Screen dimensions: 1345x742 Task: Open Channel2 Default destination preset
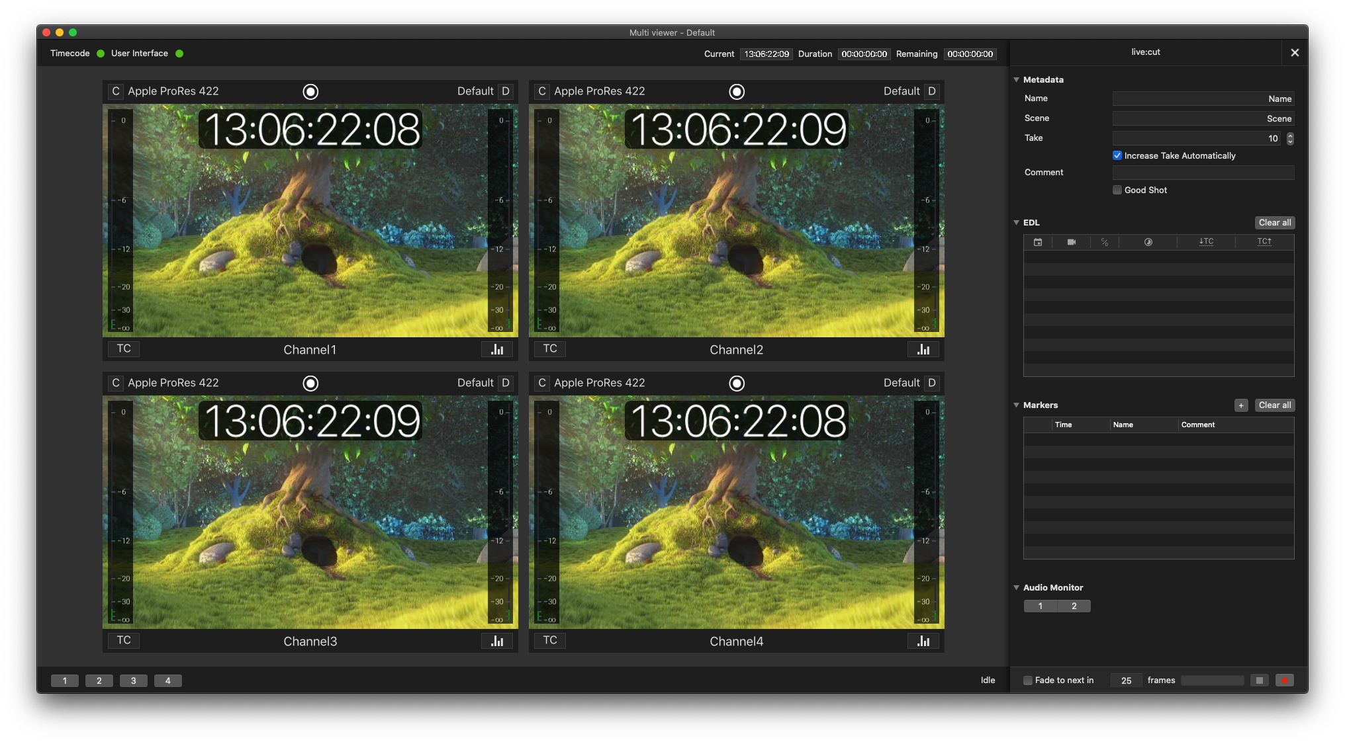coord(902,91)
